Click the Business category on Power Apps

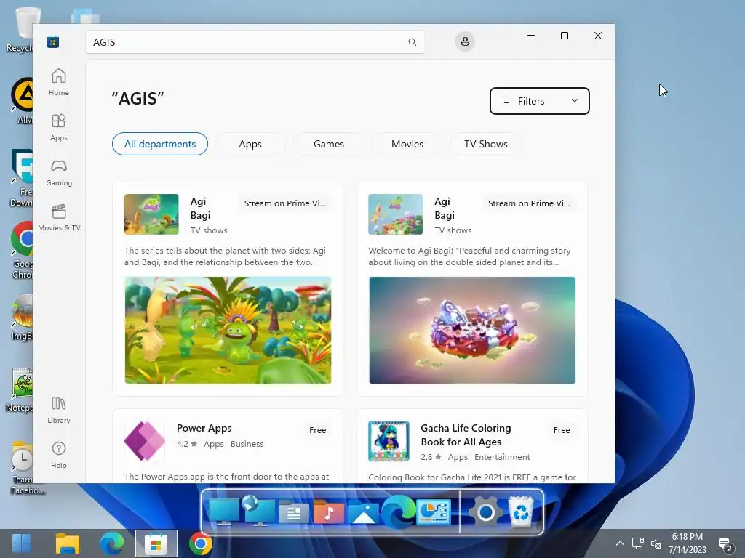pyautogui.click(x=247, y=444)
